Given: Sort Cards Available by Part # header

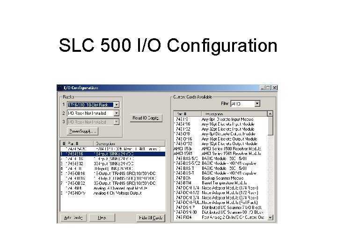Looking at the screenshot, I should pyautogui.click(x=188, y=114).
